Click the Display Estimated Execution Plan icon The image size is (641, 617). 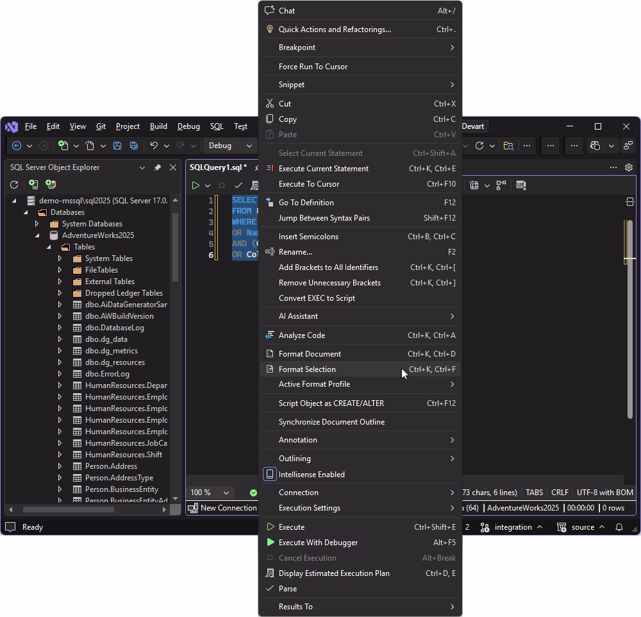point(269,573)
